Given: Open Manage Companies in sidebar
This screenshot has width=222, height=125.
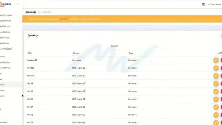Looking at the screenshot, I should tap(6, 15).
